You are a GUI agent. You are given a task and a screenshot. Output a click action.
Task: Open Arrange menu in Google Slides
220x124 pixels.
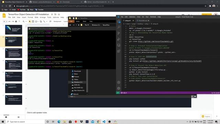pyautogui.click(x=43, y=17)
